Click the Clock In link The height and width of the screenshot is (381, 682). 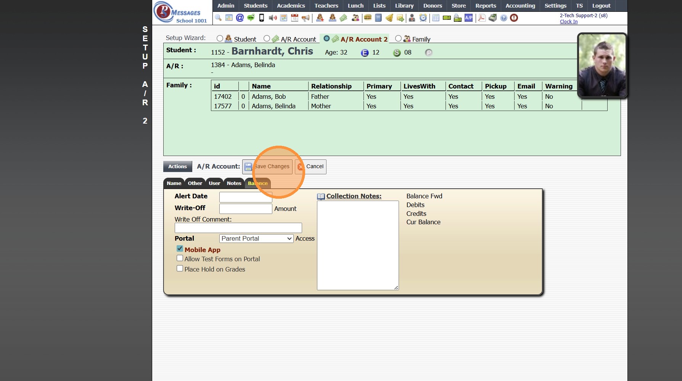pos(569,22)
